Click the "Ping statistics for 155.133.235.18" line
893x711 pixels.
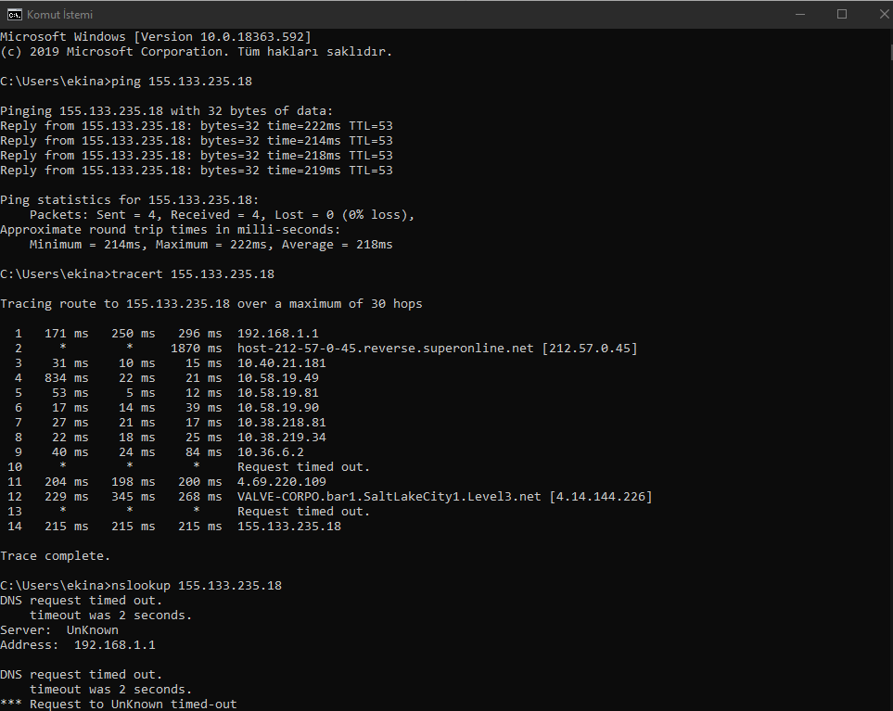129,200
